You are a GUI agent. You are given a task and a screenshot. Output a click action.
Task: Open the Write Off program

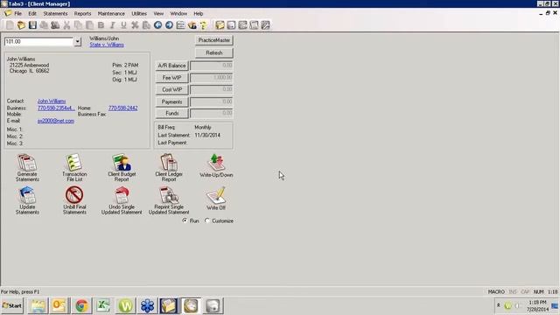tap(216, 199)
